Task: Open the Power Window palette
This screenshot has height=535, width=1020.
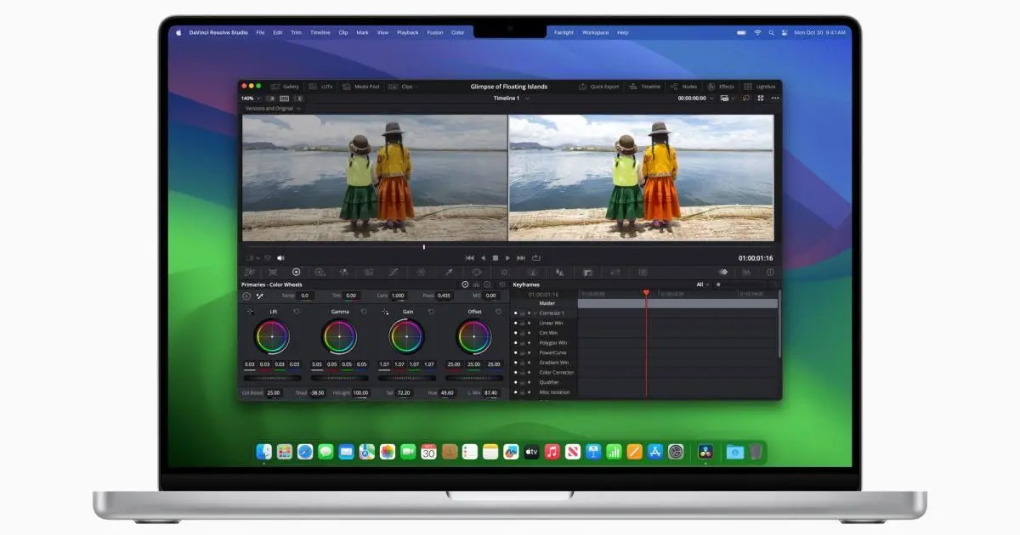Action: tap(477, 273)
